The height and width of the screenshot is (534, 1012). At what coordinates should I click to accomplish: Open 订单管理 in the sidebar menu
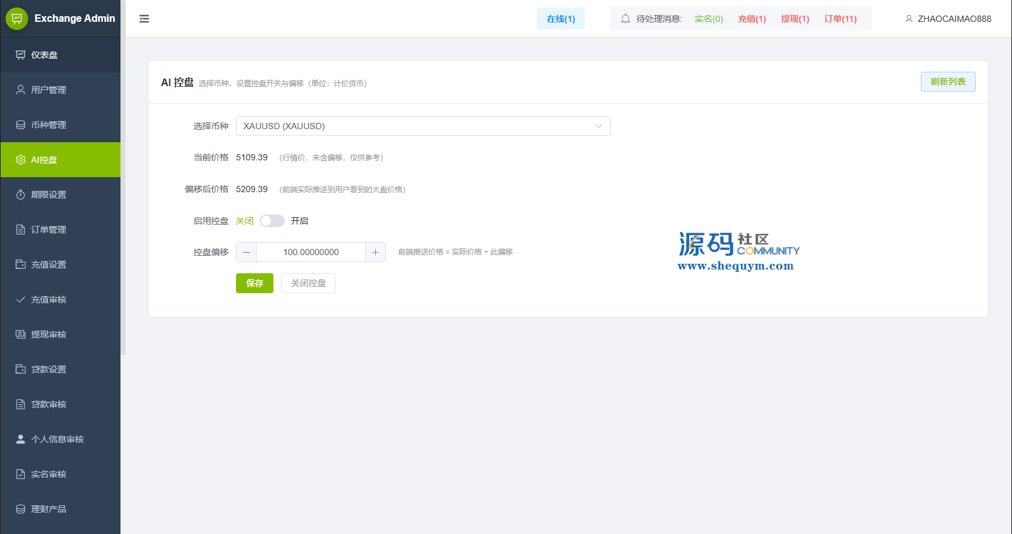[49, 230]
